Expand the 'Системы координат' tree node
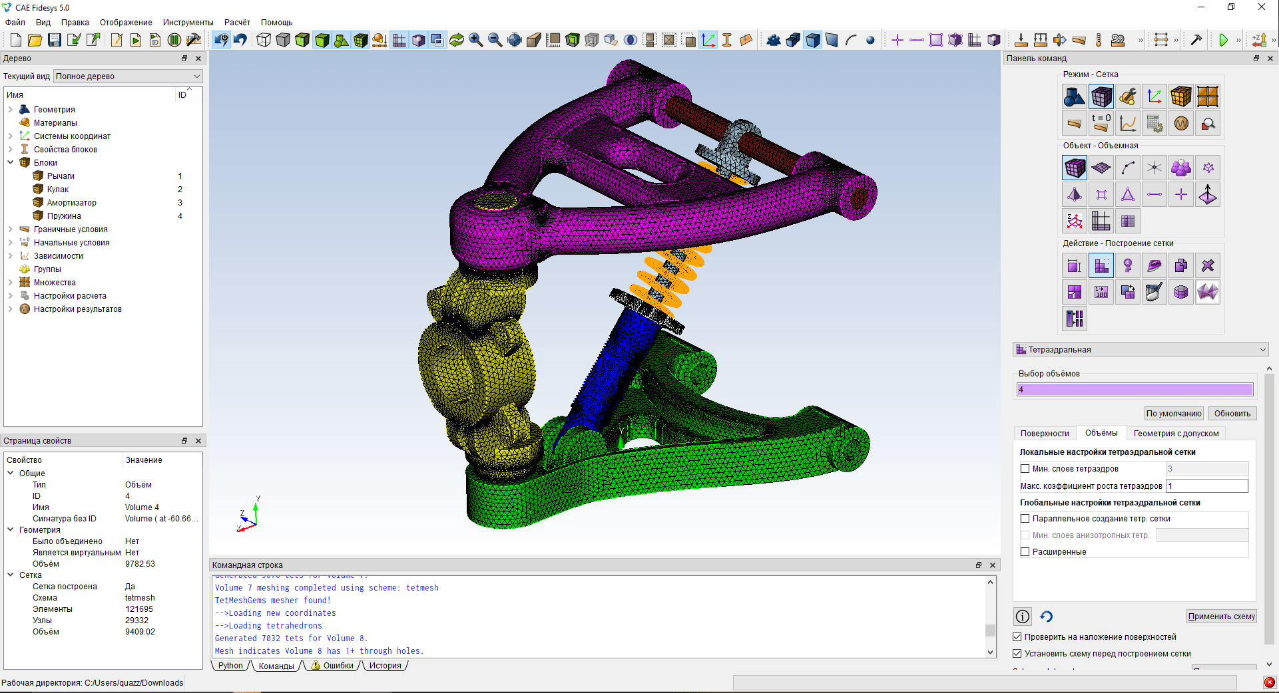The image size is (1279, 693). (11, 136)
